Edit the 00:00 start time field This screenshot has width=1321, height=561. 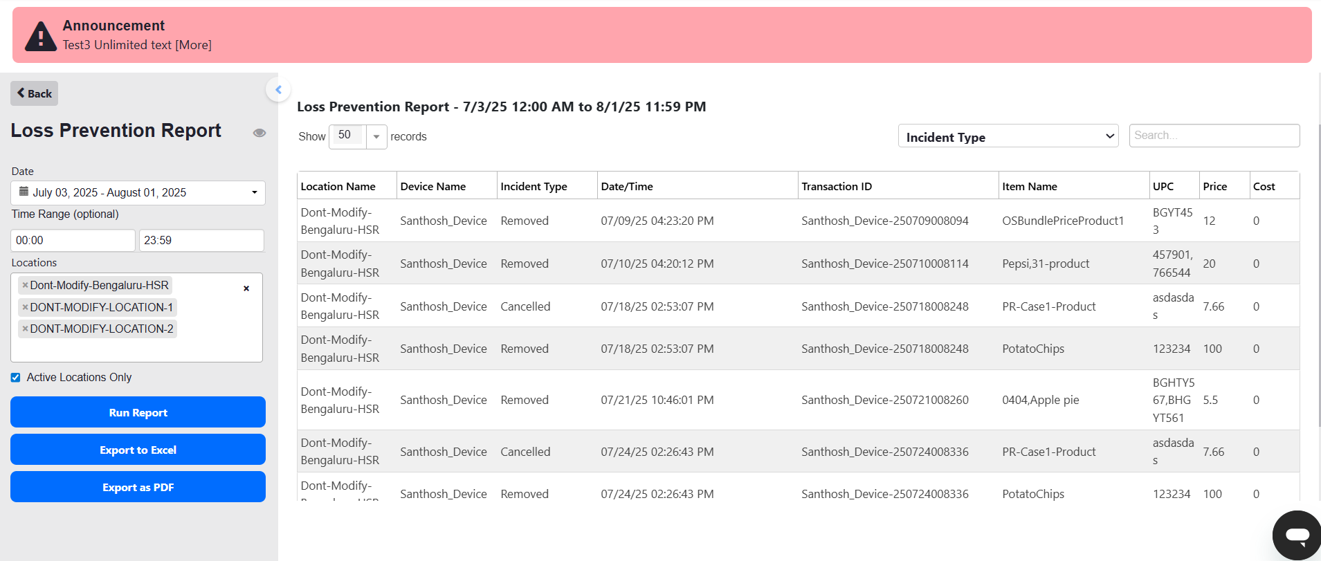[73, 240]
